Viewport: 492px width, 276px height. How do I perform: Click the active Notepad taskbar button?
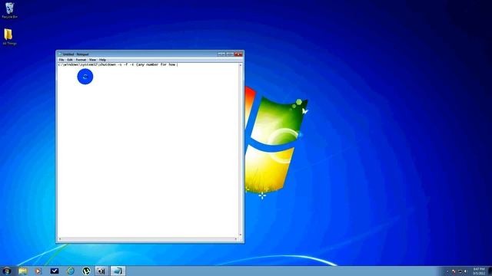pos(118,271)
